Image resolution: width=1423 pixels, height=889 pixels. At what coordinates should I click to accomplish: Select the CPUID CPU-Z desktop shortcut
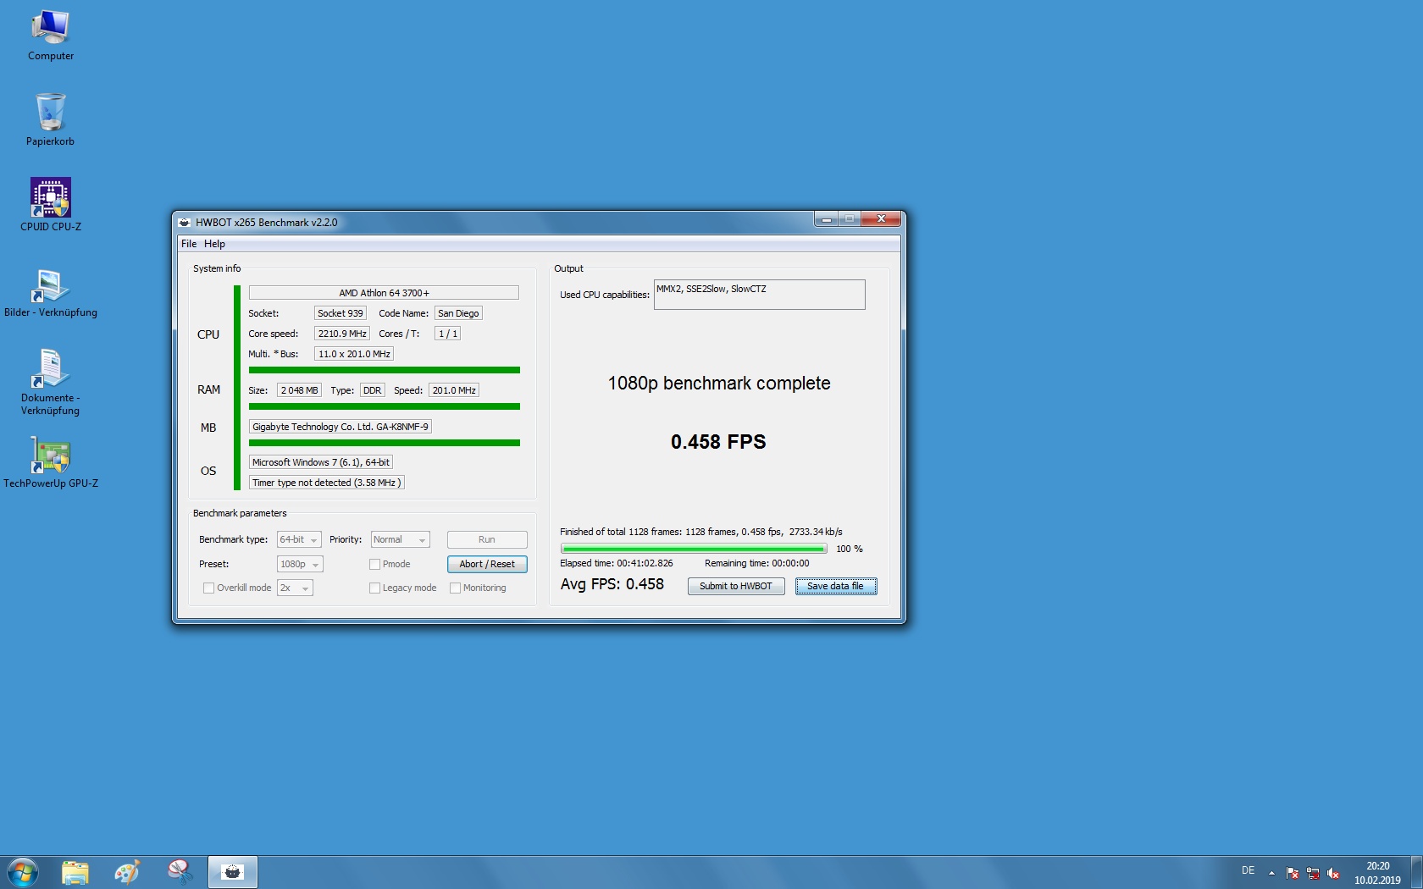(x=51, y=204)
